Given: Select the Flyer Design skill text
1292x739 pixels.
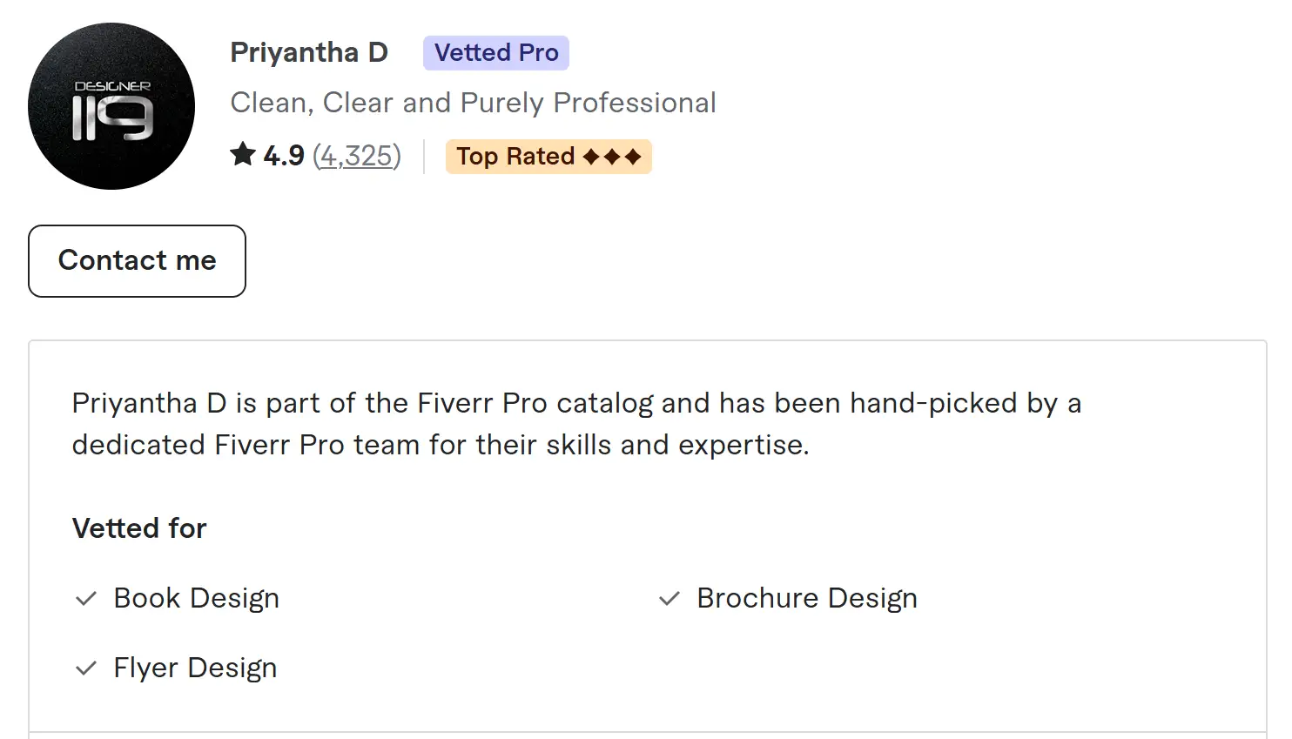Looking at the screenshot, I should pos(195,668).
